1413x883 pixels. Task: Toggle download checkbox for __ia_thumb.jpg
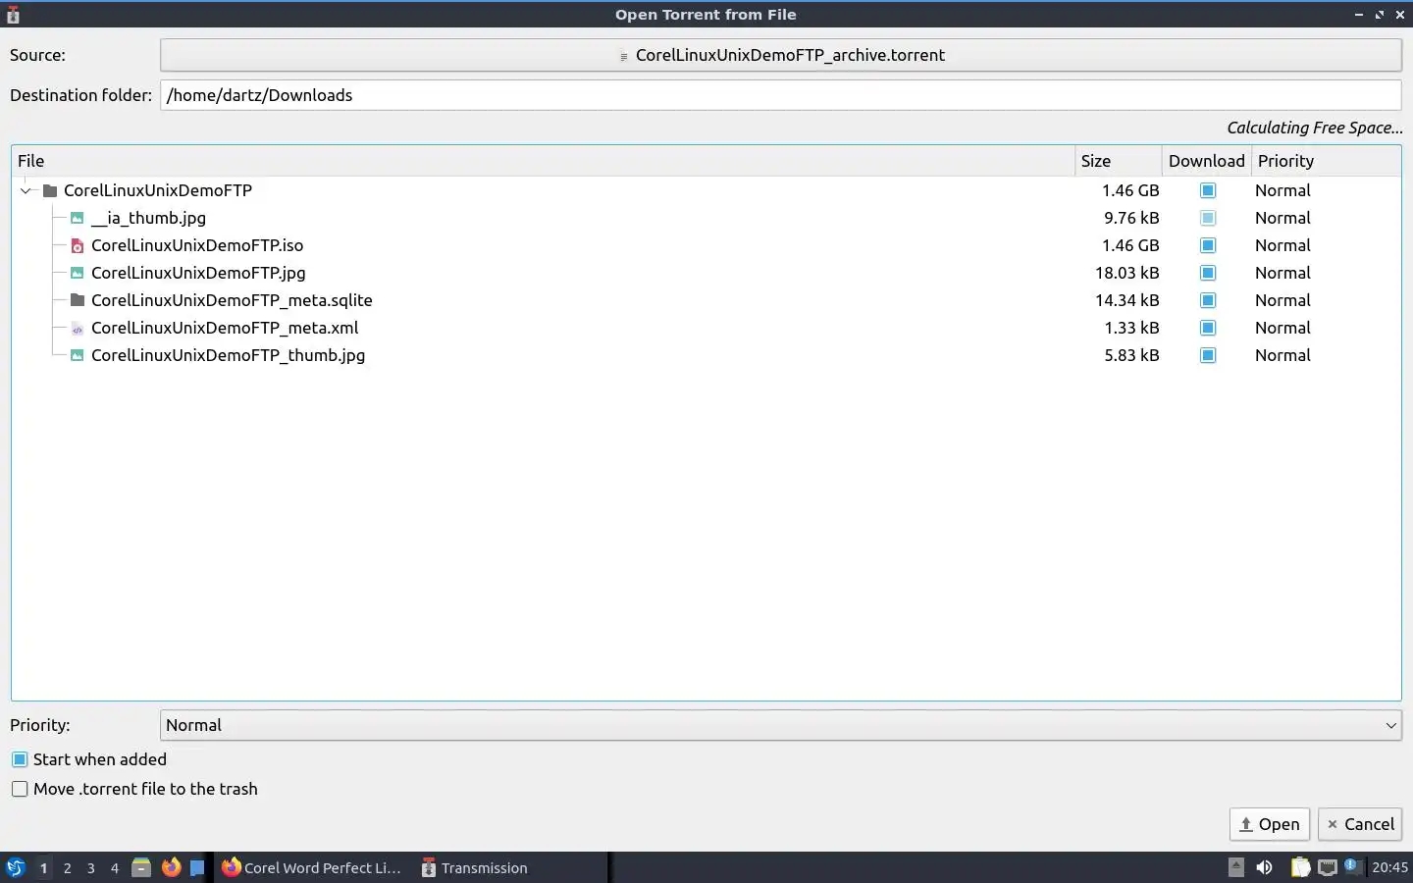tap(1208, 218)
